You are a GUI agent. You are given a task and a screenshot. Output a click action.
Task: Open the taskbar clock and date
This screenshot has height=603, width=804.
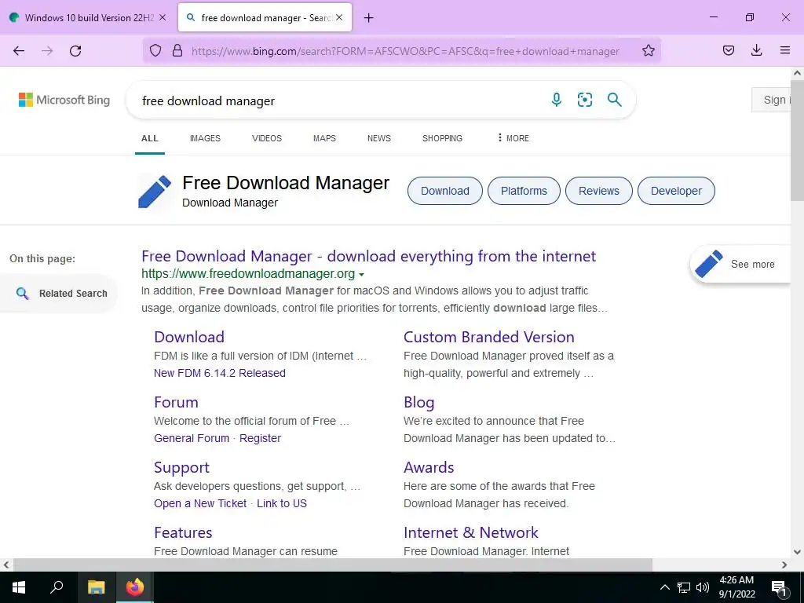pyautogui.click(x=736, y=587)
